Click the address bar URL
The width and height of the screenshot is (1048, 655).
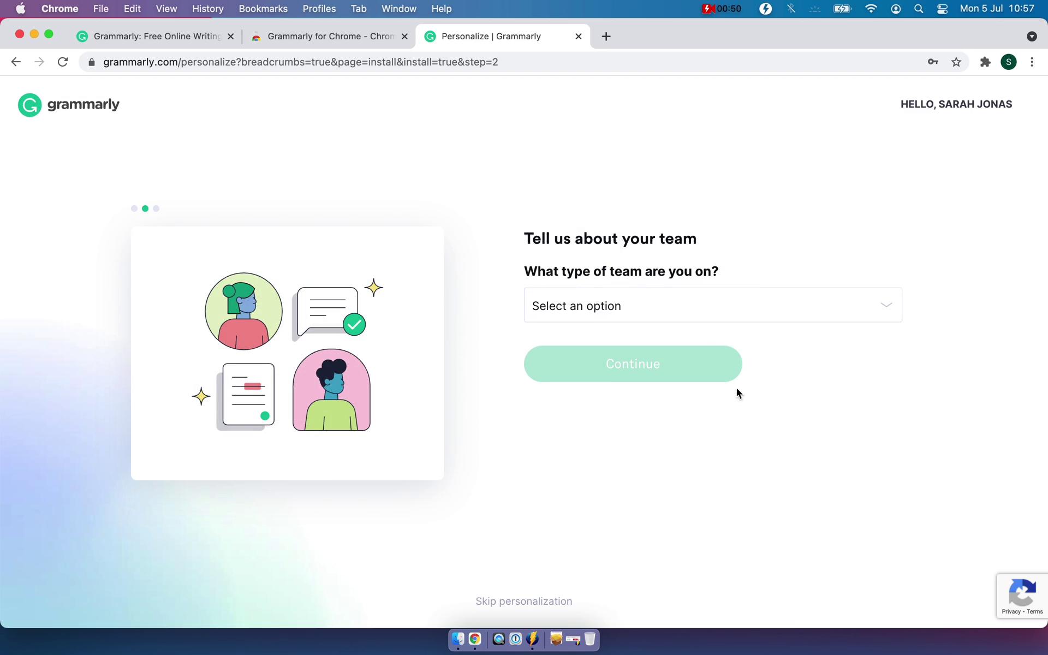[300, 62]
